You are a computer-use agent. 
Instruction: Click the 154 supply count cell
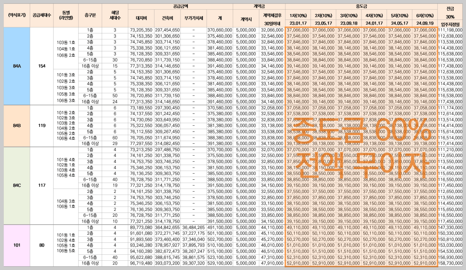(42, 66)
